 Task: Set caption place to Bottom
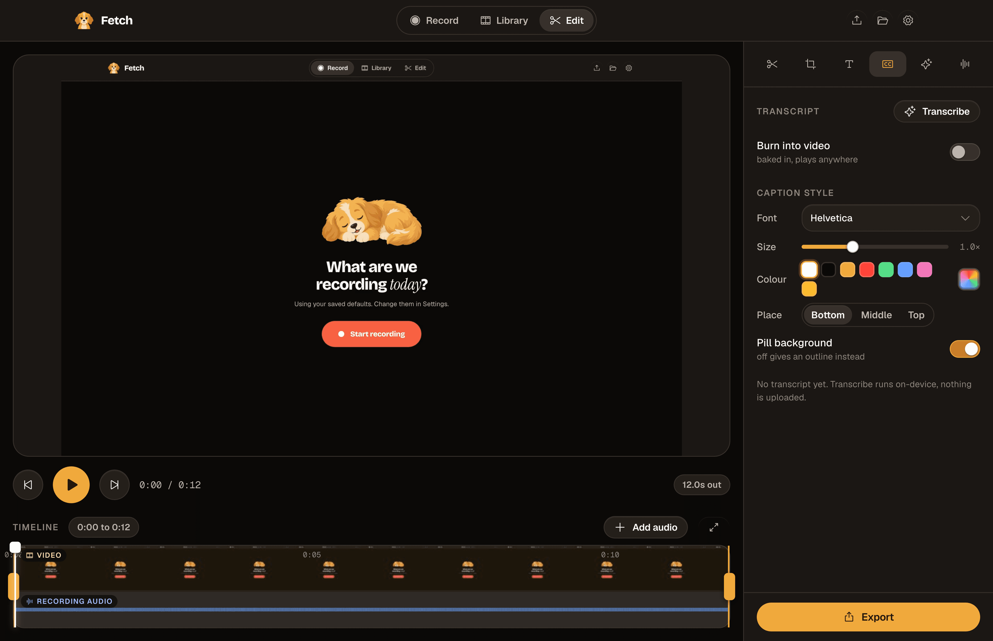point(827,315)
